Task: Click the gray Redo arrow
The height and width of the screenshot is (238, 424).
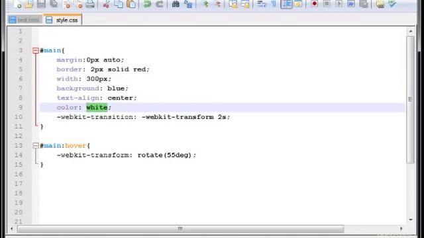Action: pyautogui.click(x=160, y=4)
